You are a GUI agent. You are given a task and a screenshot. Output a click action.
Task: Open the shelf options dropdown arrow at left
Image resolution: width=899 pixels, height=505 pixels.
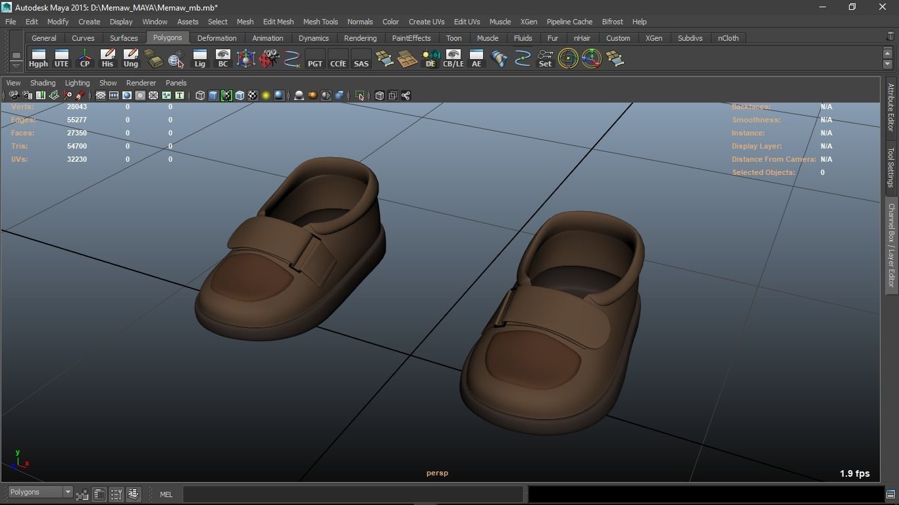16,65
